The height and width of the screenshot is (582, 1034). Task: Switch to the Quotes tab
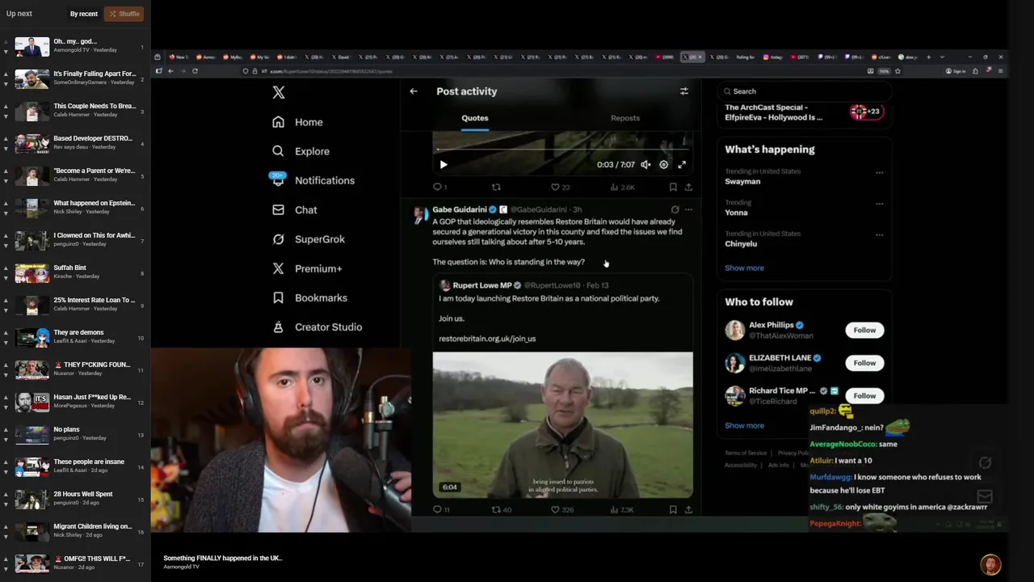click(475, 118)
